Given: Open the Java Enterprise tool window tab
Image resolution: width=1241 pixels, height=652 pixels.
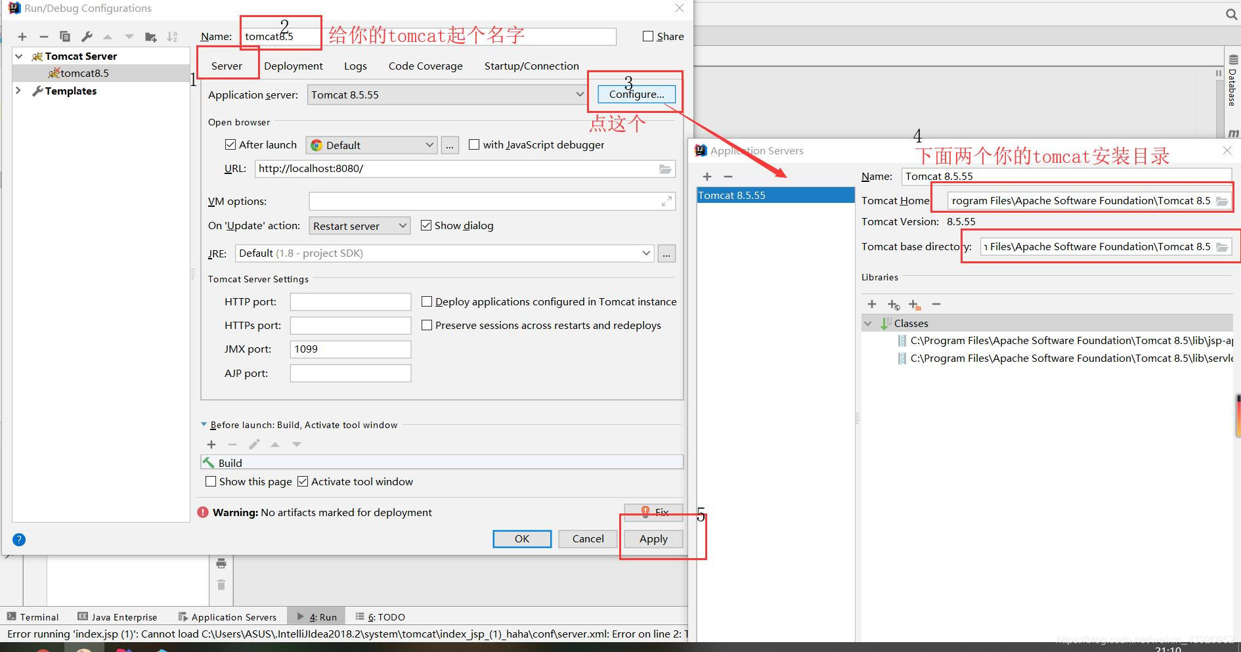Looking at the screenshot, I should tap(118, 617).
